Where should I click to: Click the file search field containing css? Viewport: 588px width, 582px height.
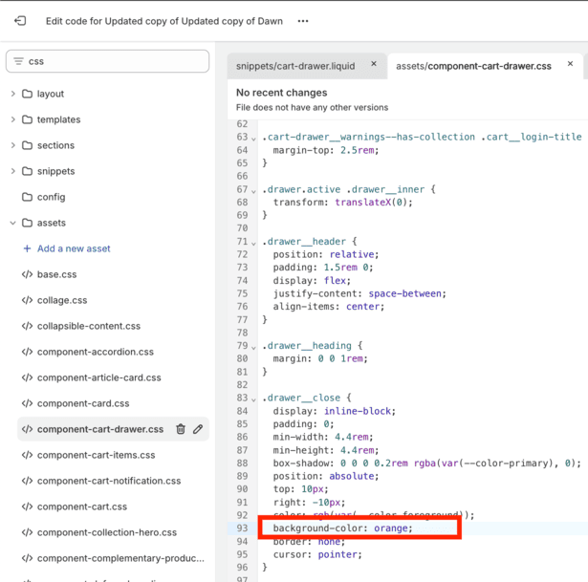[107, 61]
